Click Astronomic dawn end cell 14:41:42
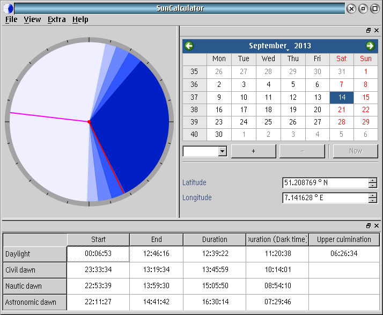The height and width of the screenshot is (315, 383). click(x=156, y=302)
